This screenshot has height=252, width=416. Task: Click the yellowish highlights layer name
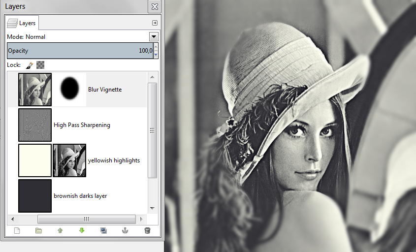[x=114, y=160]
